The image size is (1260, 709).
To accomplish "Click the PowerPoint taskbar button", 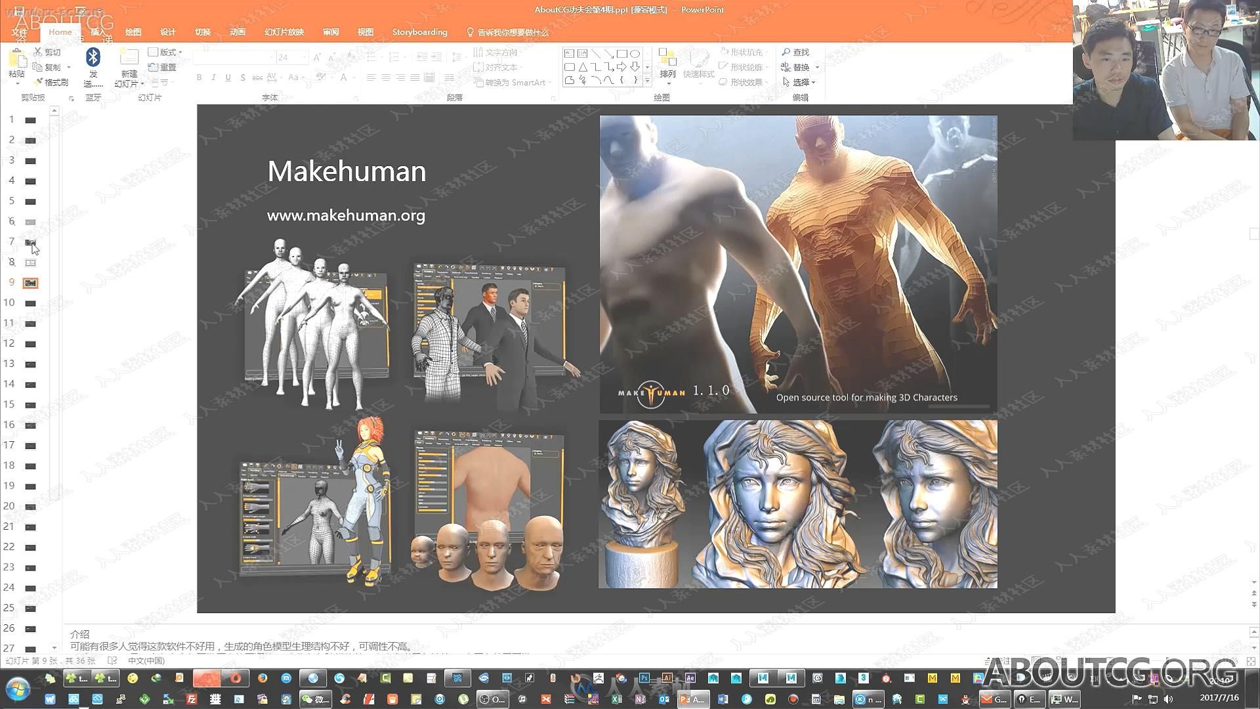I will tap(693, 699).
